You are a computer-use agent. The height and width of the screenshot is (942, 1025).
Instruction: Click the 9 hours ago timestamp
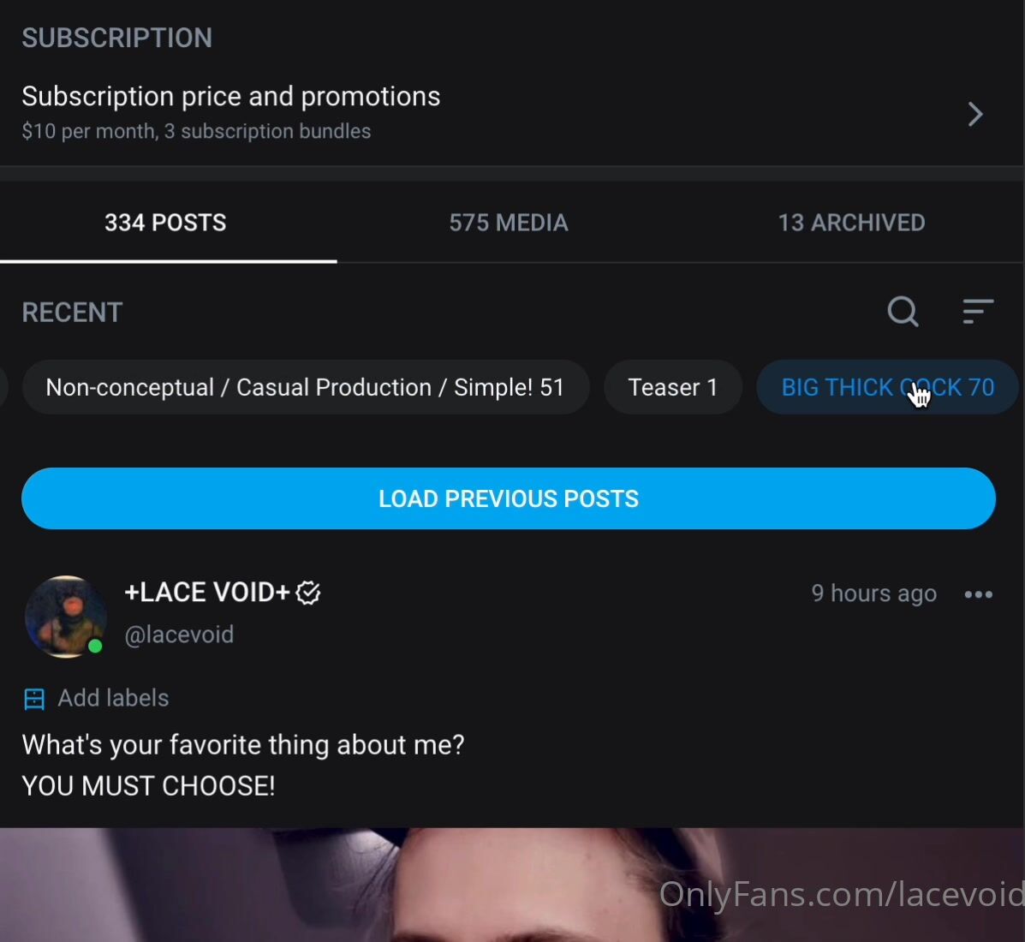point(874,593)
